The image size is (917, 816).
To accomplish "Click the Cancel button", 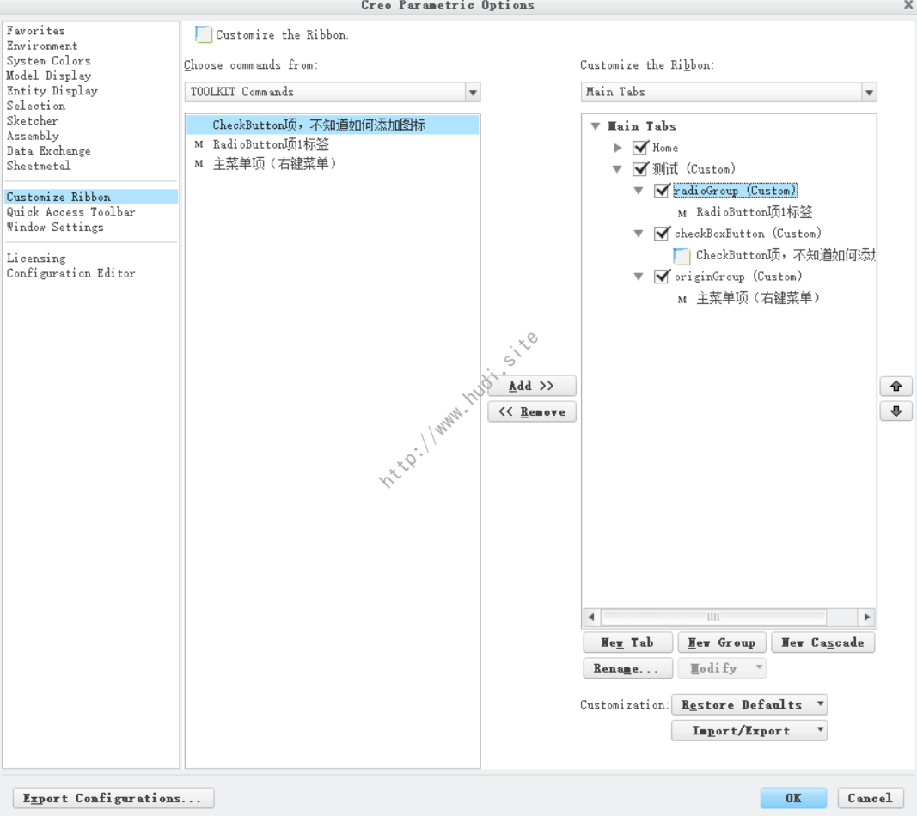I will click(871, 798).
